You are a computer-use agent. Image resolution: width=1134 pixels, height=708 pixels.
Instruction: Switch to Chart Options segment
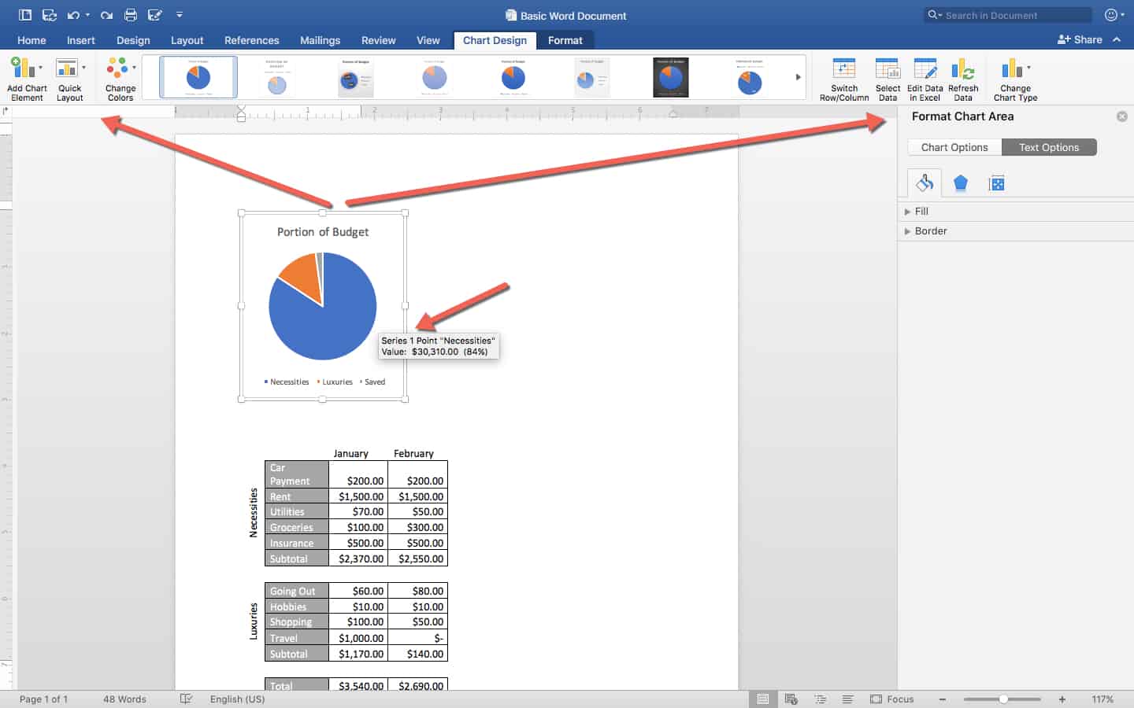pyautogui.click(x=954, y=147)
